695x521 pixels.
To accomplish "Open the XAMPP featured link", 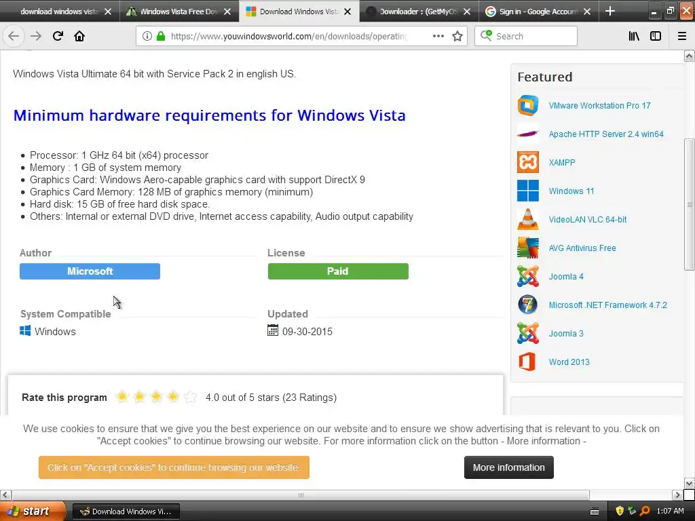I will (561, 162).
